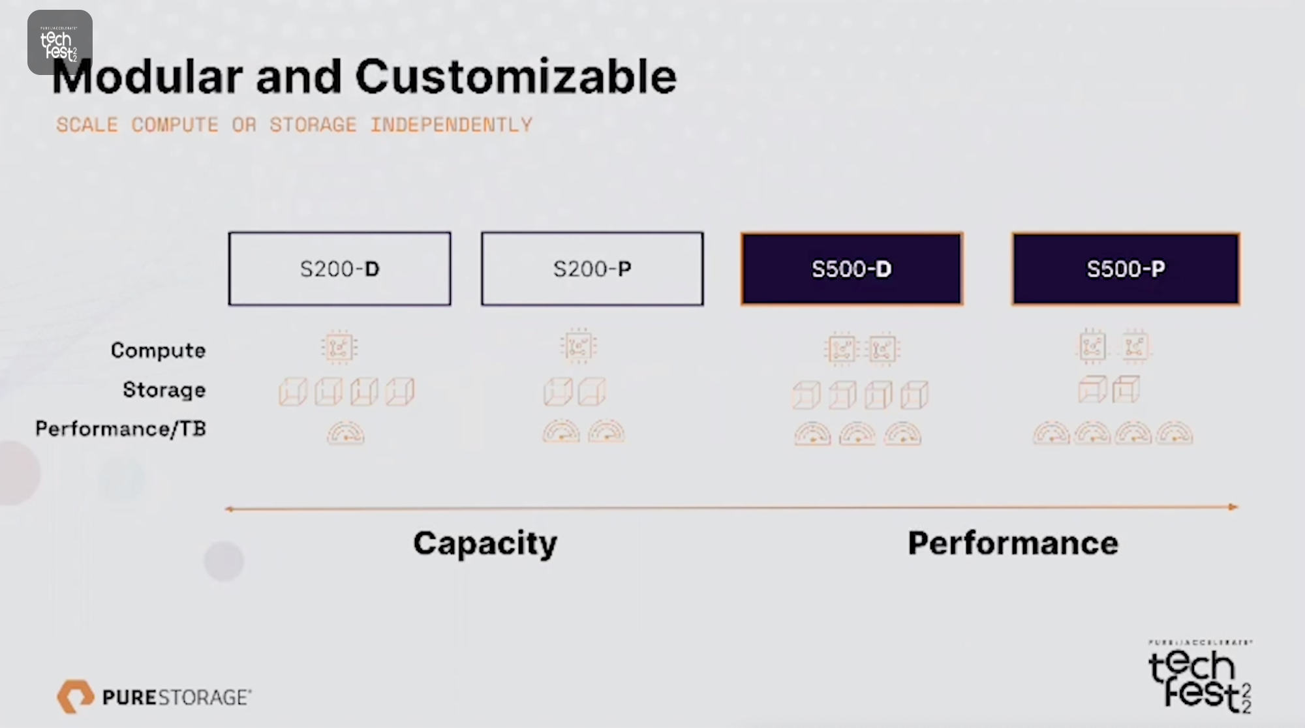Click first storage cube under S200-D

coord(293,391)
